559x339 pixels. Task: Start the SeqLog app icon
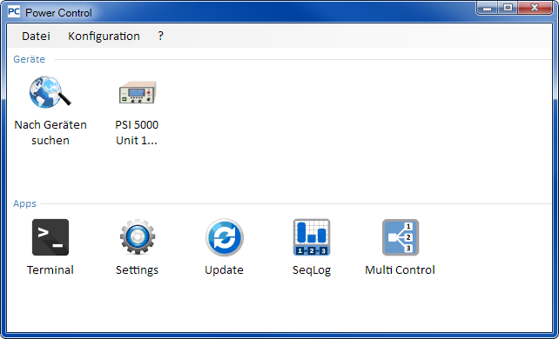tap(312, 237)
